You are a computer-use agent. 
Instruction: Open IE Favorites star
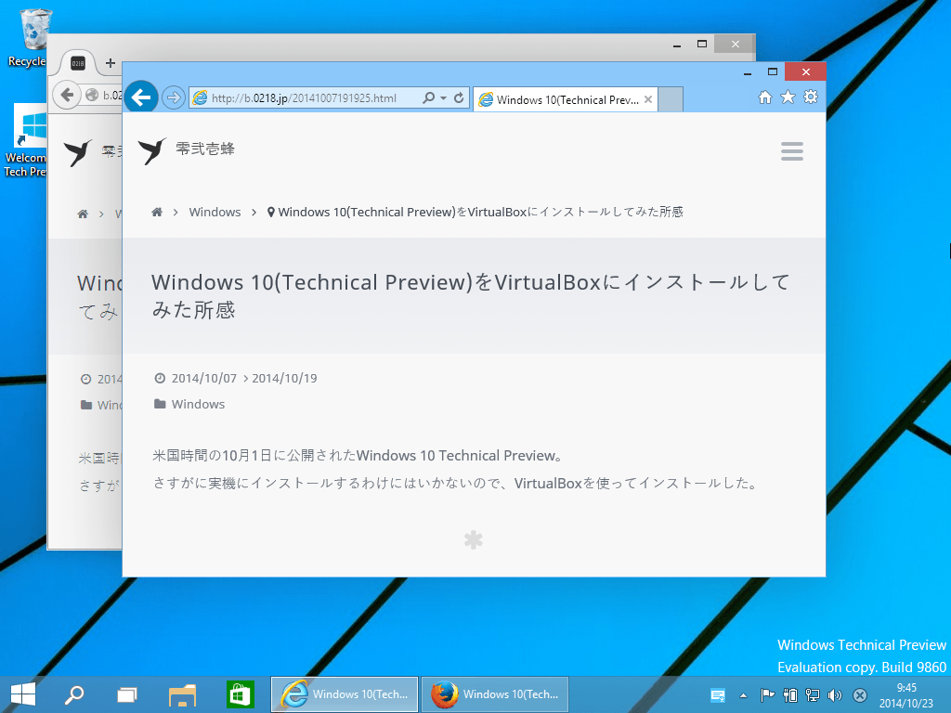point(788,97)
